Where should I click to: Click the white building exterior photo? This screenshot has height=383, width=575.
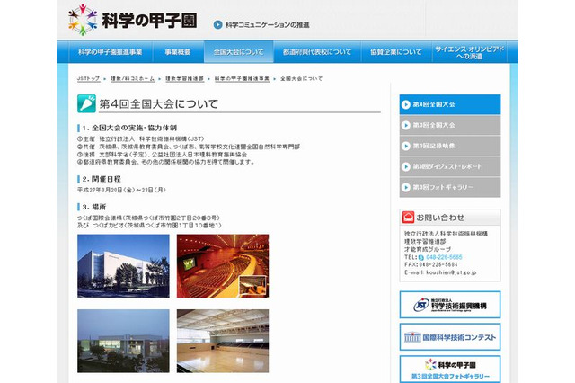[x=123, y=266]
